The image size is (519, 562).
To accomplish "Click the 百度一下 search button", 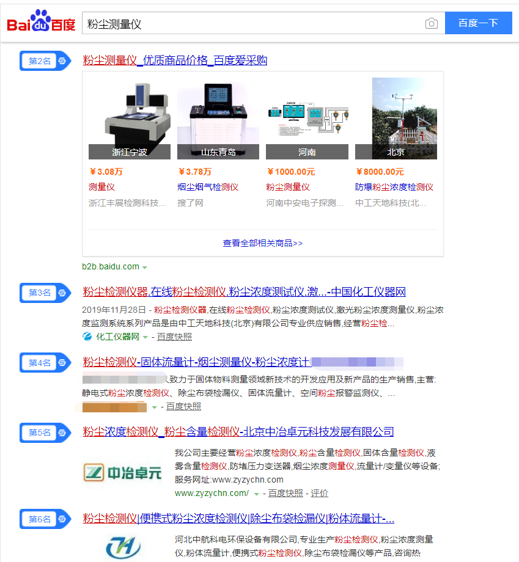I will 479,23.
